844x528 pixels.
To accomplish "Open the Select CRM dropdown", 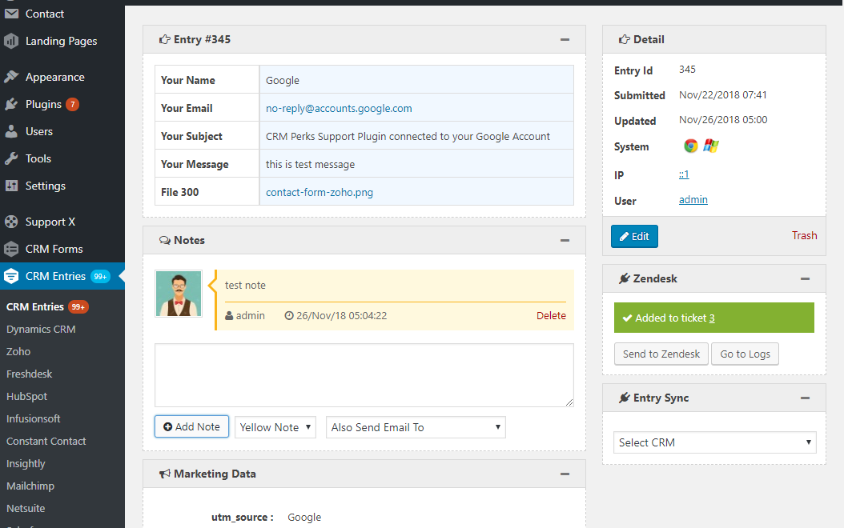I will (x=715, y=442).
